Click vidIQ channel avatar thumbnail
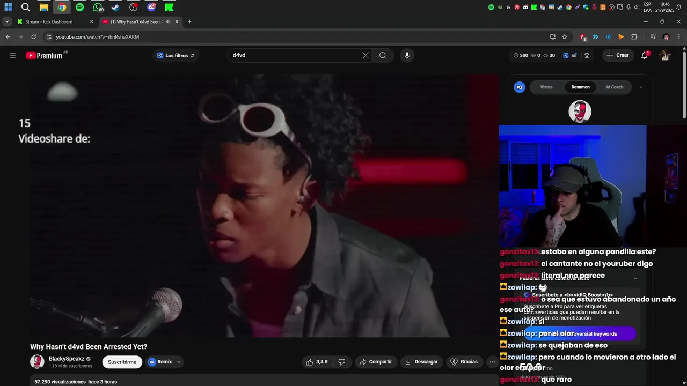Screen dimensions: 687x386 tap(580, 112)
